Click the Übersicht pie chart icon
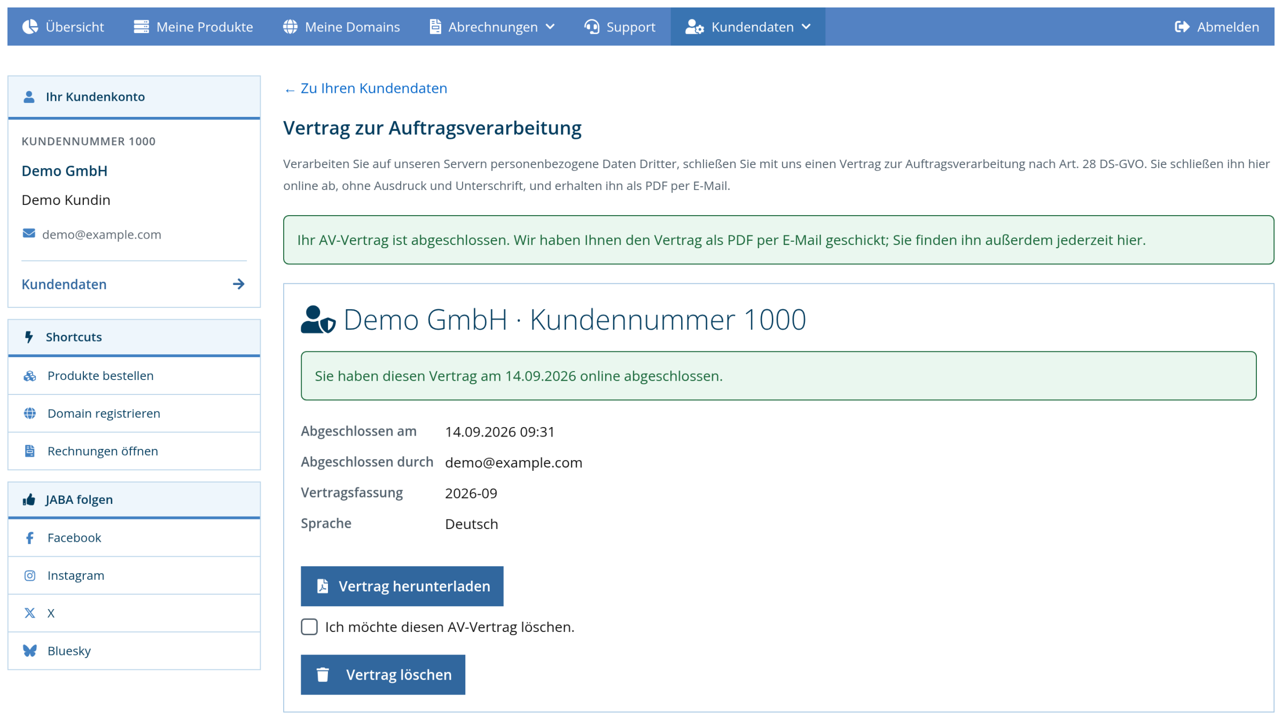 pyautogui.click(x=30, y=27)
